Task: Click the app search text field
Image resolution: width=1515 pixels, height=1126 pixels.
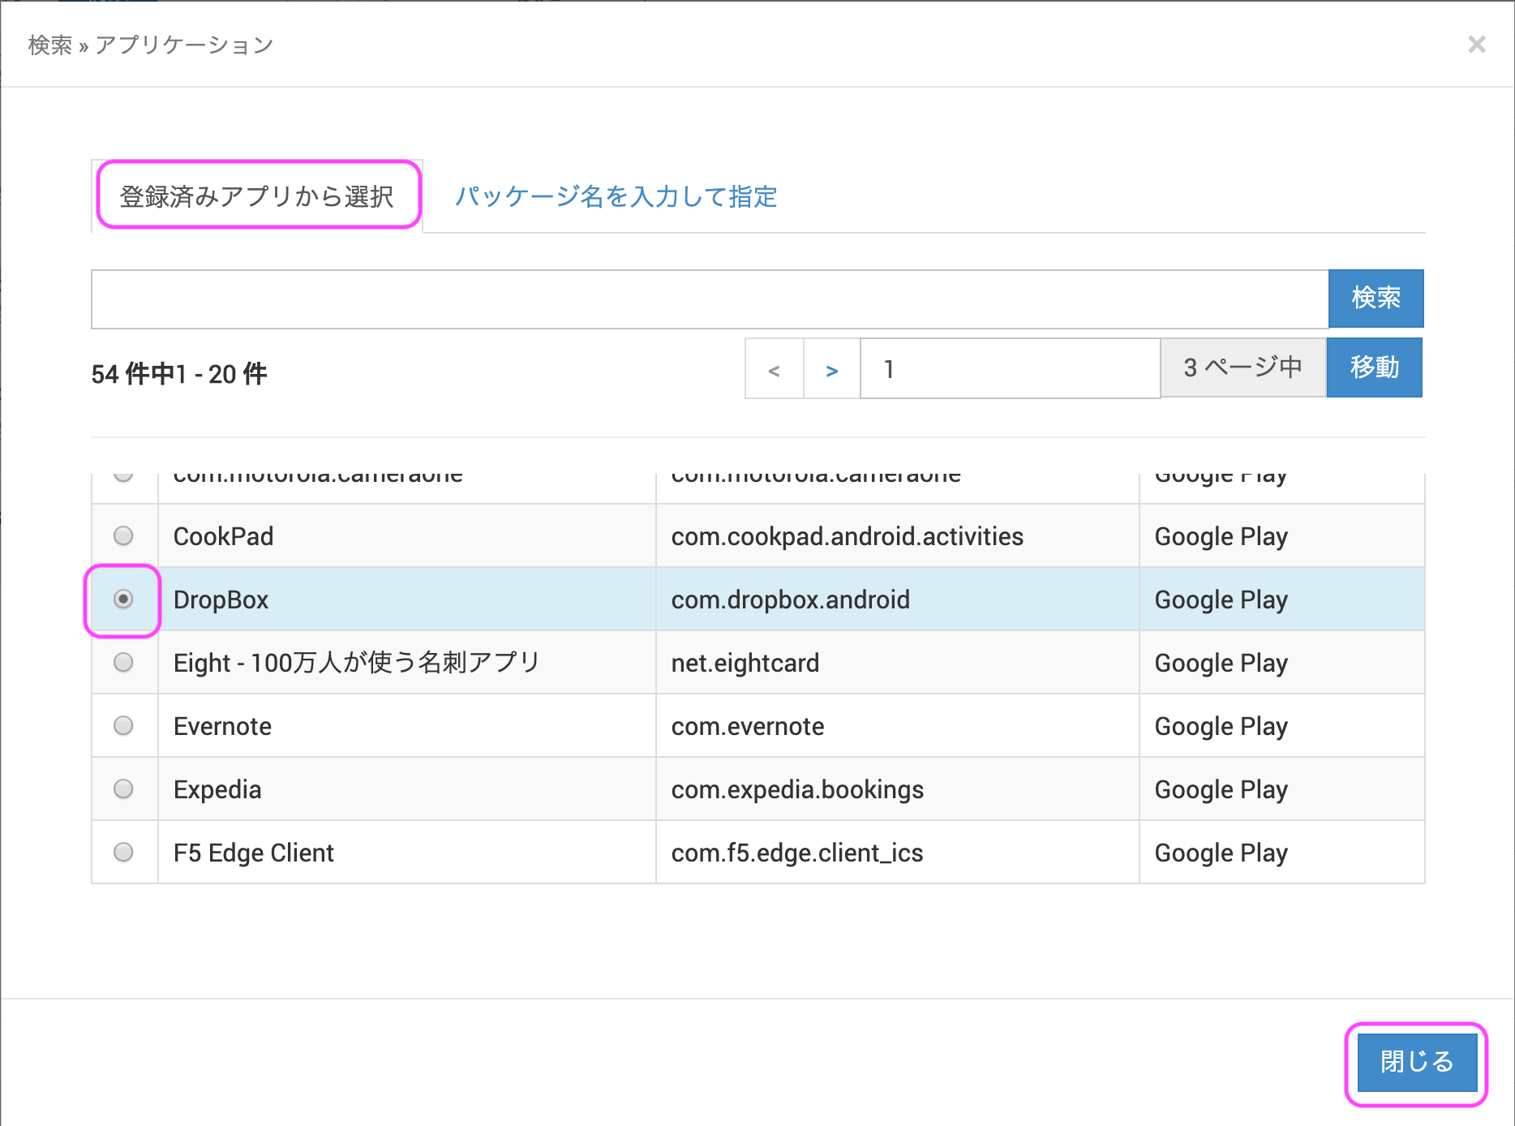Action: [x=709, y=299]
